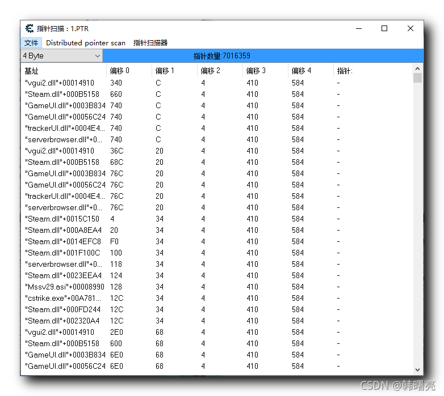Image resolution: width=444 pixels, height=396 pixels.
Task: Click offset value 128 in 偏移 0 column
Action: pos(116,287)
